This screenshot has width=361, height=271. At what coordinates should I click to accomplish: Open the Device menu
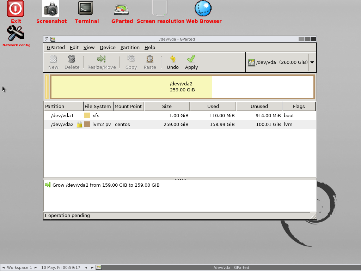(x=108, y=47)
